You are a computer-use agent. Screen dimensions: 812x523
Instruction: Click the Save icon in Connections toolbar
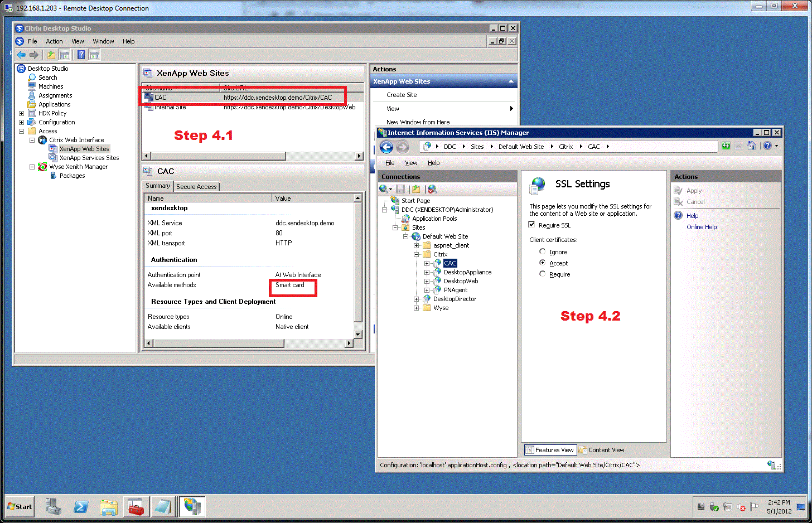(400, 189)
